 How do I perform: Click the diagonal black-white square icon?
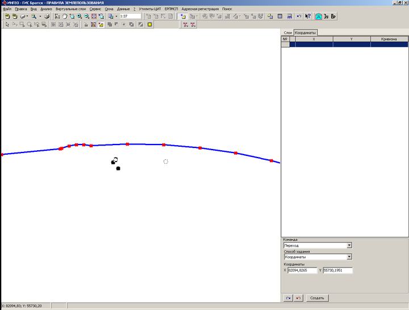tap(141, 24)
